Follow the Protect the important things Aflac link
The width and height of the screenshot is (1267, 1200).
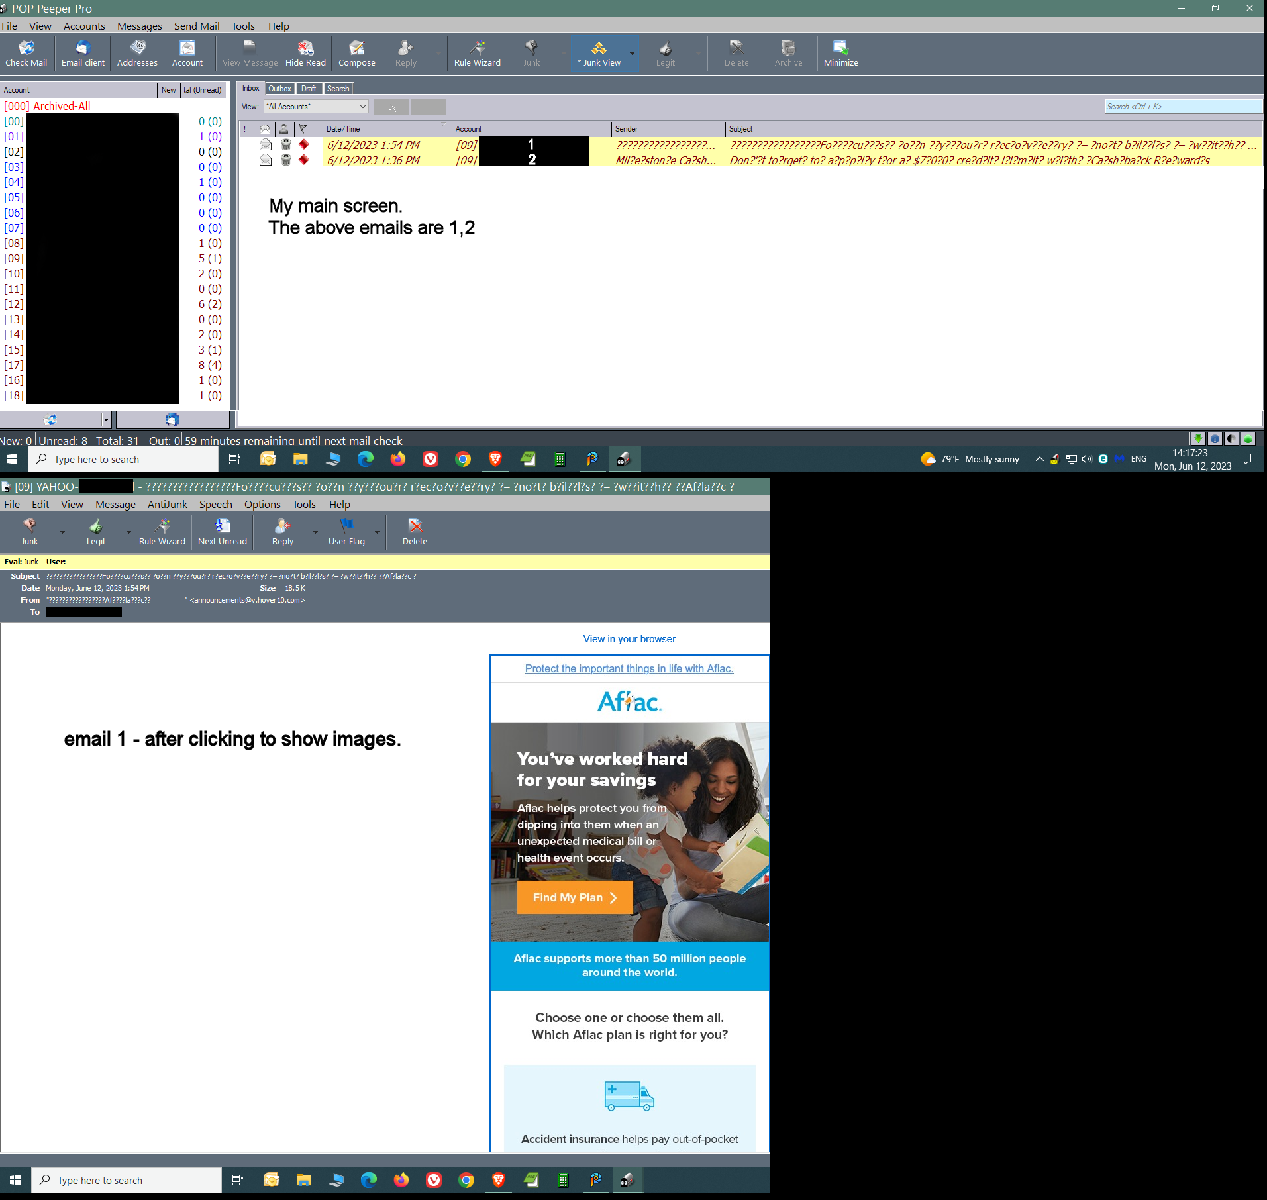[x=629, y=669]
